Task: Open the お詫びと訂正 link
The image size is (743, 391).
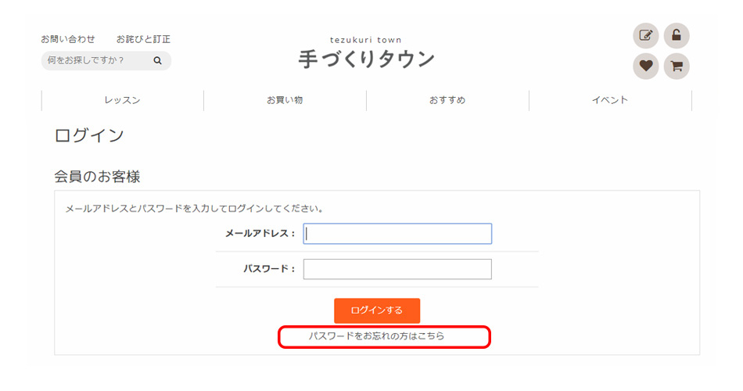Action: [x=143, y=39]
